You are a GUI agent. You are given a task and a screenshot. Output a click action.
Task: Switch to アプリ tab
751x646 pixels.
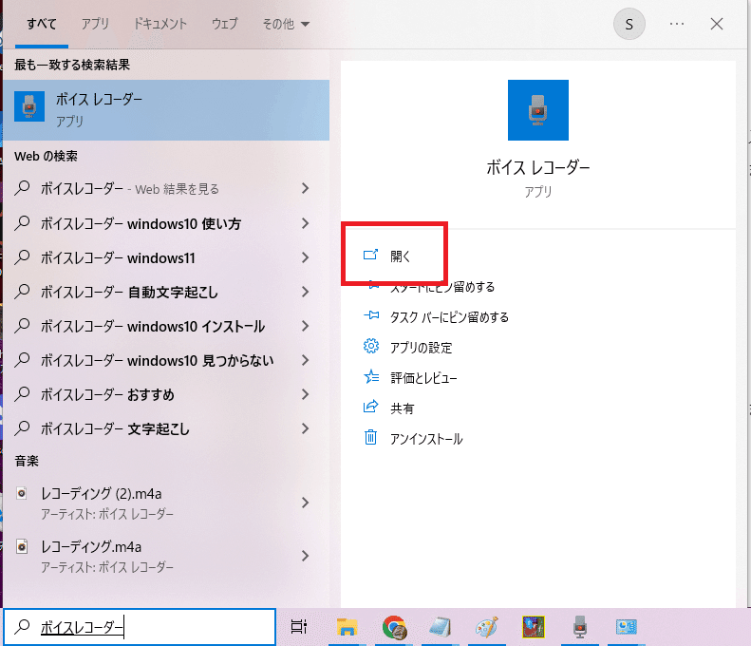click(95, 24)
